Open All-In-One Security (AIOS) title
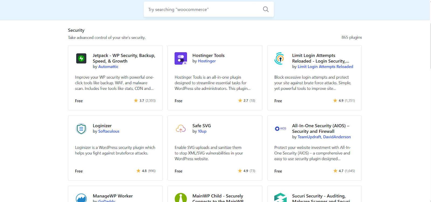431x202 pixels. [321, 128]
